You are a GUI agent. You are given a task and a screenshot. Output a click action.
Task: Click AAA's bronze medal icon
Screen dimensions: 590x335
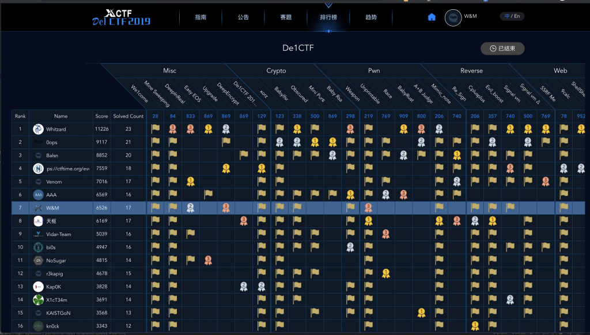coord(403,195)
